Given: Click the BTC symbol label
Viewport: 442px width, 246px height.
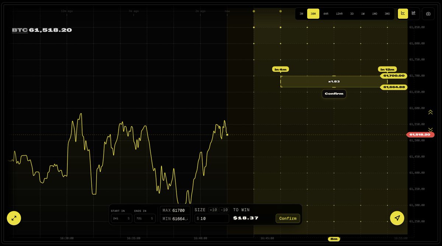Looking at the screenshot, I should point(20,30).
